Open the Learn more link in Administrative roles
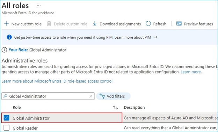This screenshot has height=132, width=218. (x=191, y=72)
